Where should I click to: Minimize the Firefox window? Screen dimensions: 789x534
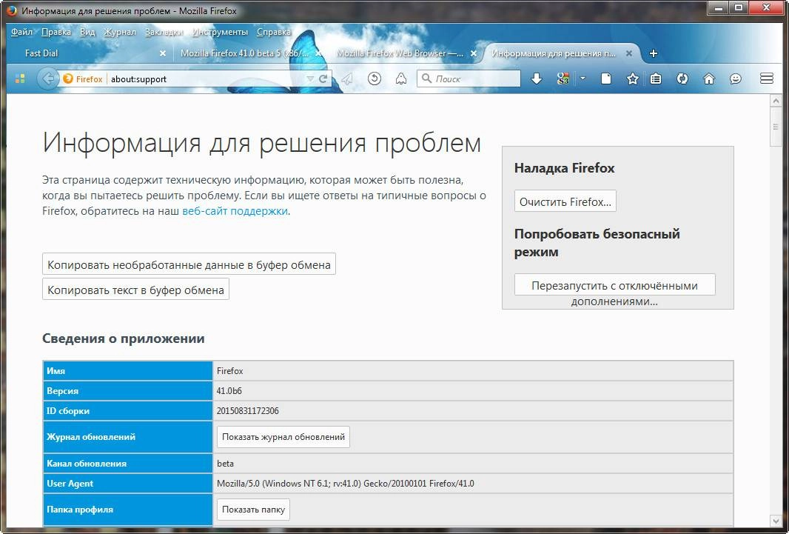coord(718,7)
